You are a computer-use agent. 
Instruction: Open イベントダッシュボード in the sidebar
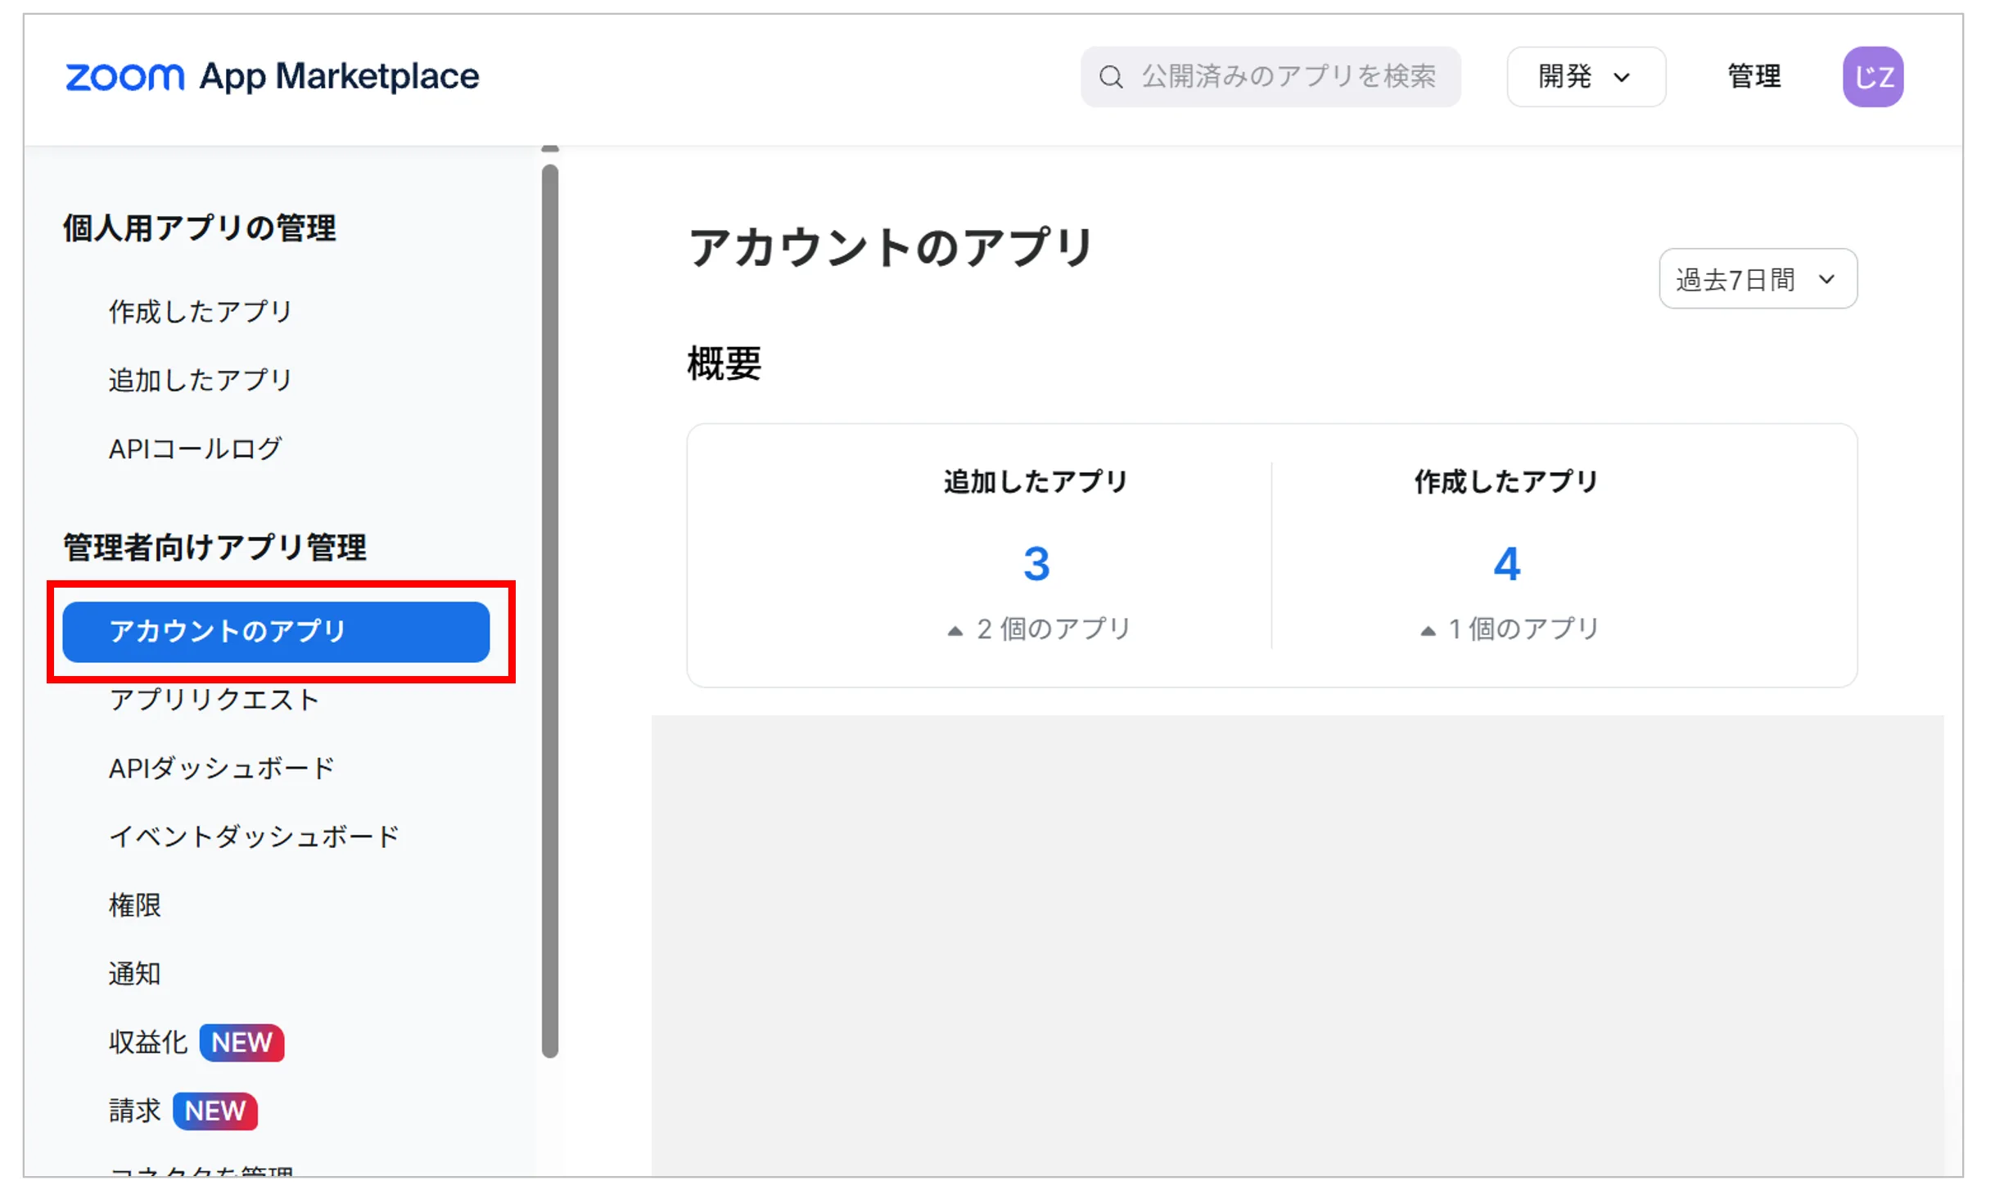pos(254,836)
